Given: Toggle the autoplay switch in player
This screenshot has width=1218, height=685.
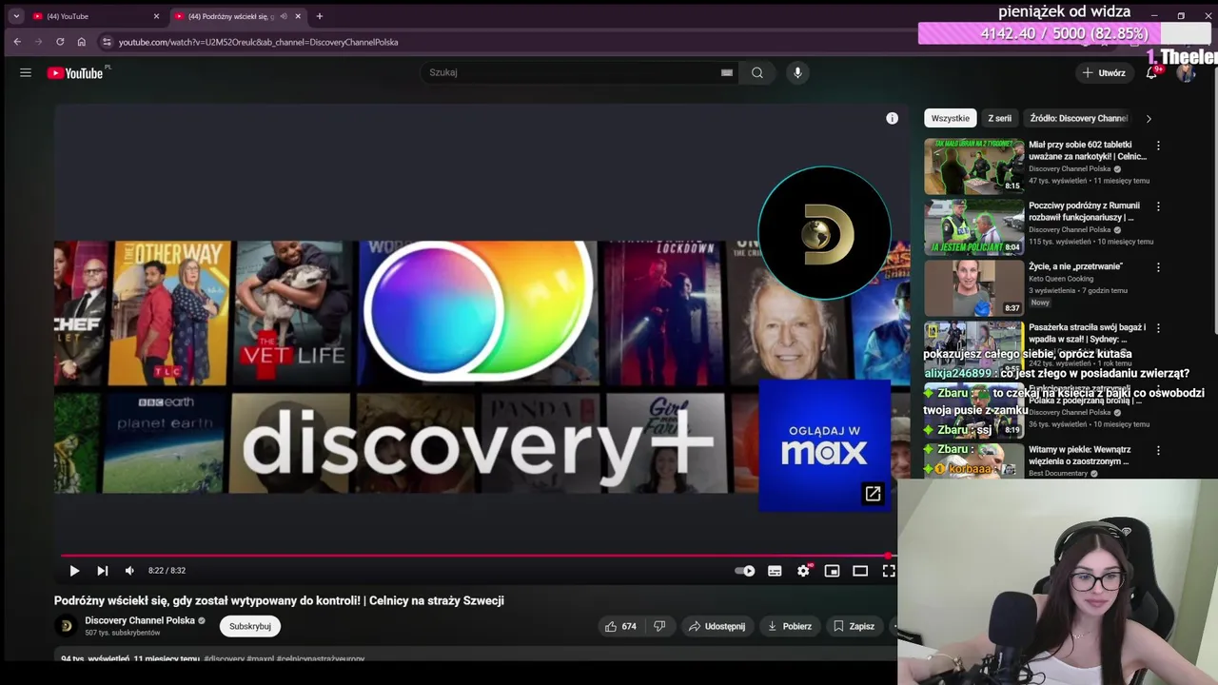Looking at the screenshot, I should 745,571.
